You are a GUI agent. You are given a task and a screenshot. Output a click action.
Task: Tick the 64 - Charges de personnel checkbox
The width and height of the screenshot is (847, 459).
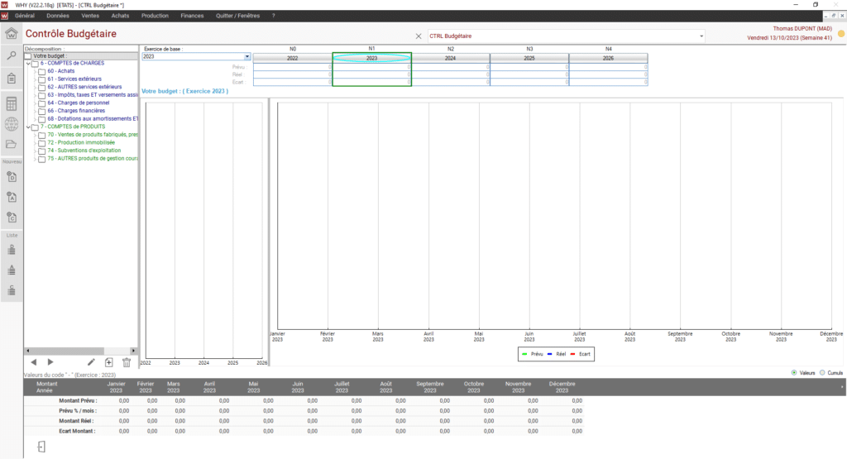click(41, 103)
